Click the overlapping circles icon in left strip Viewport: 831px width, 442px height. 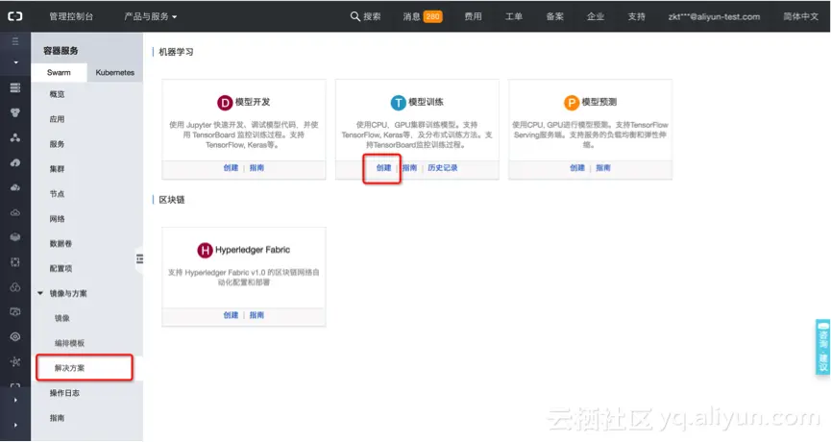coord(15,286)
